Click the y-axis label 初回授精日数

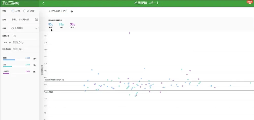tap(42, 70)
